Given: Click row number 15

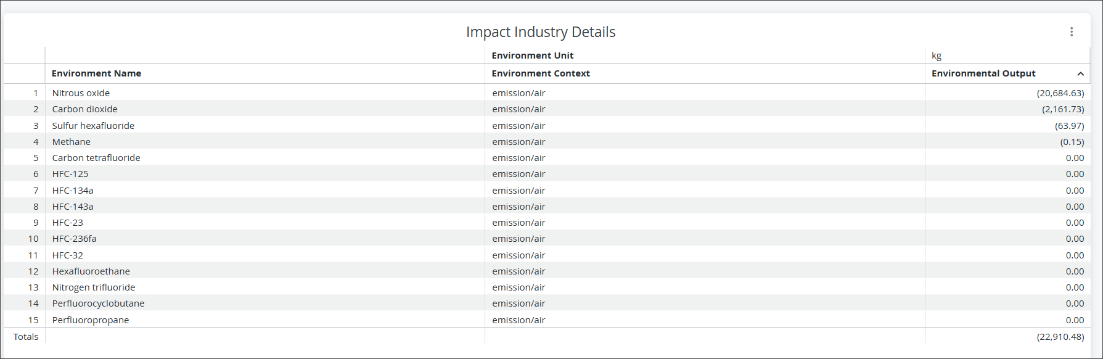Looking at the screenshot, I should [x=33, y=320].
